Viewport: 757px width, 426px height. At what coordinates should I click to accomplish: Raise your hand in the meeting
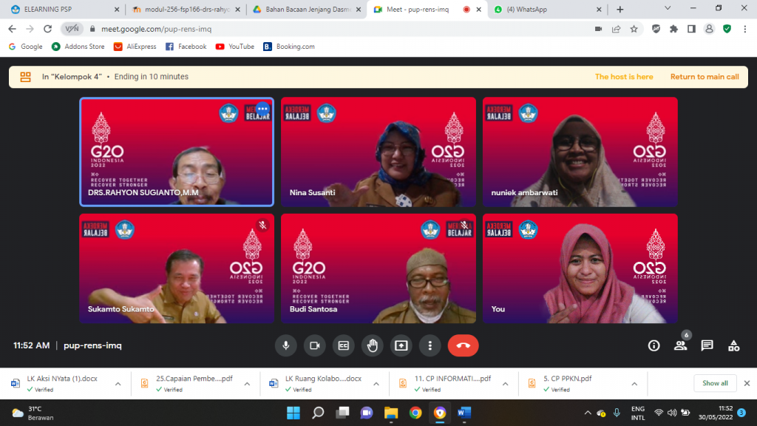tap(372, 345)
